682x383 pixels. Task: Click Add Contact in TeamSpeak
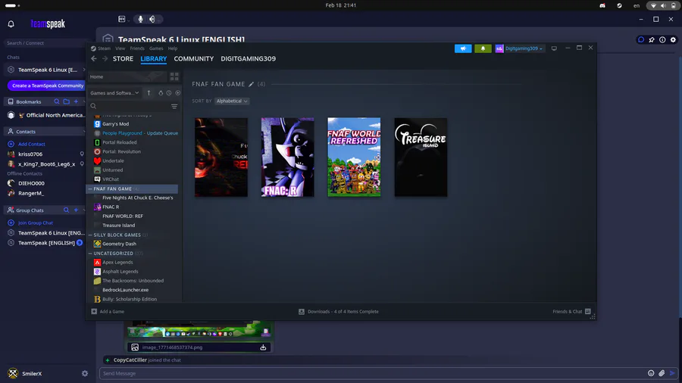[27, 144]
